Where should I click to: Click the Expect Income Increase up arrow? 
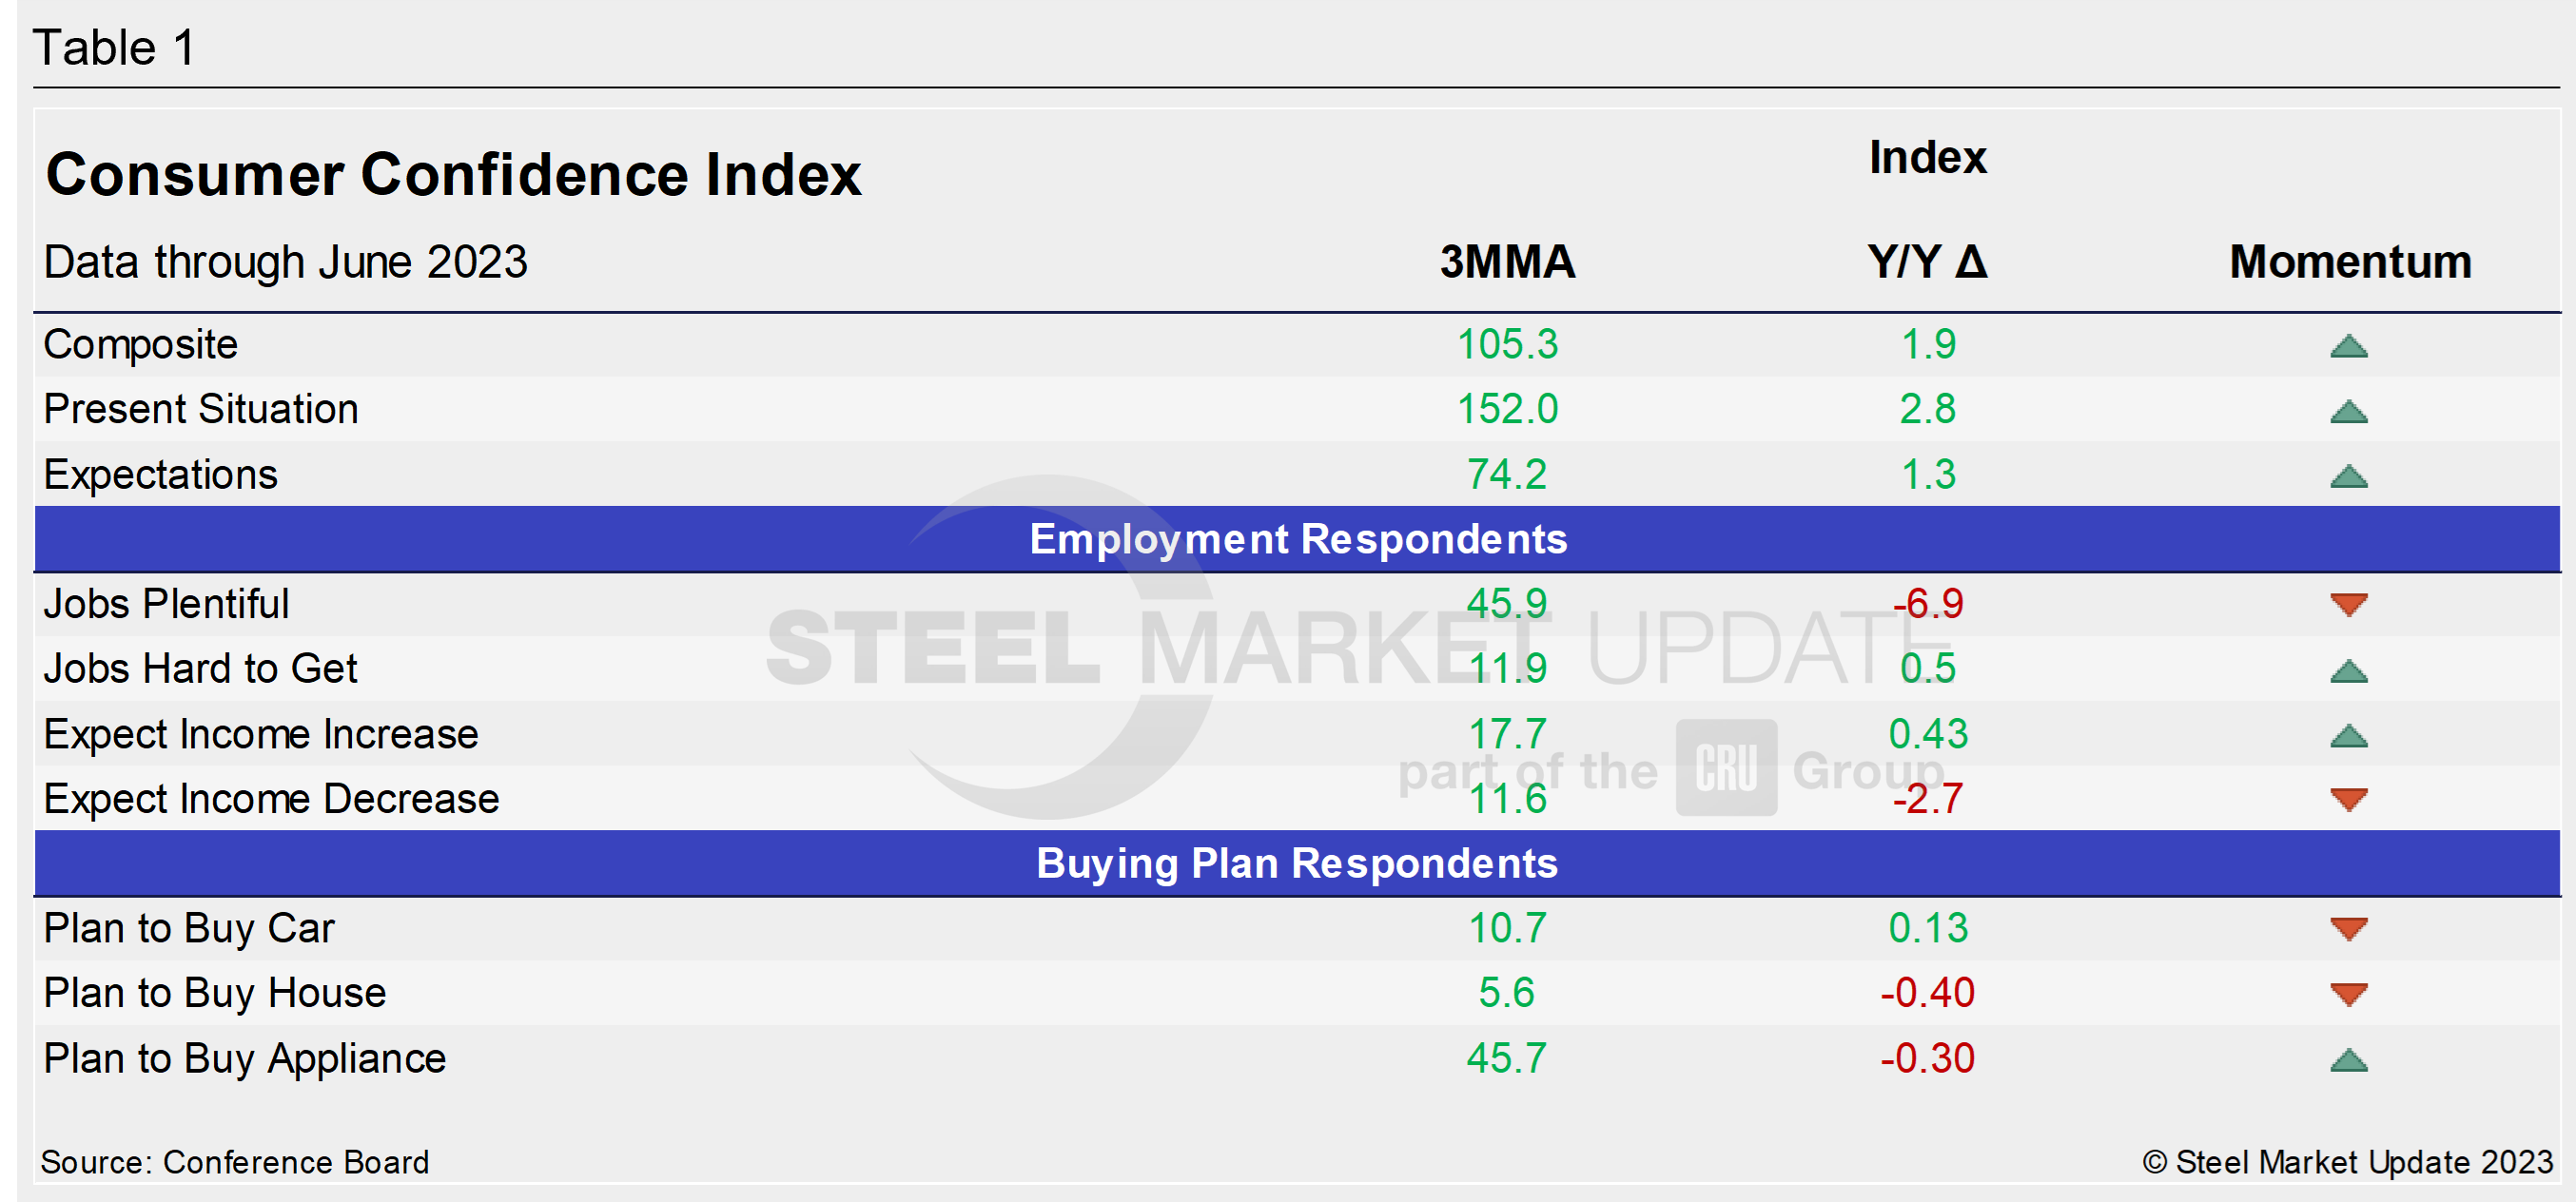2348,736
